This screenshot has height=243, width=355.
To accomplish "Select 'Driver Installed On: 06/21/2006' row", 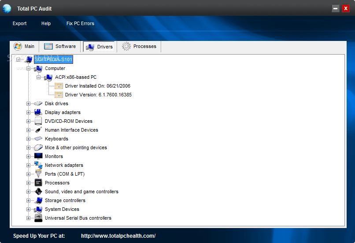I will coord(98,86).
